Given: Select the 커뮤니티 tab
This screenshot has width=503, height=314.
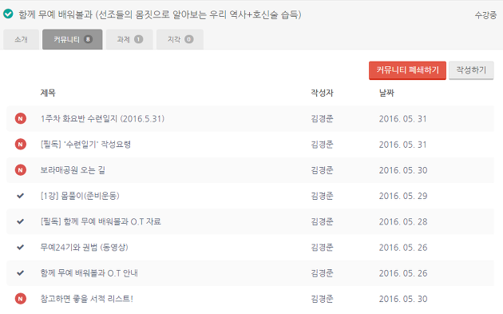Looking at the screenshot, I should pos(73,39).
